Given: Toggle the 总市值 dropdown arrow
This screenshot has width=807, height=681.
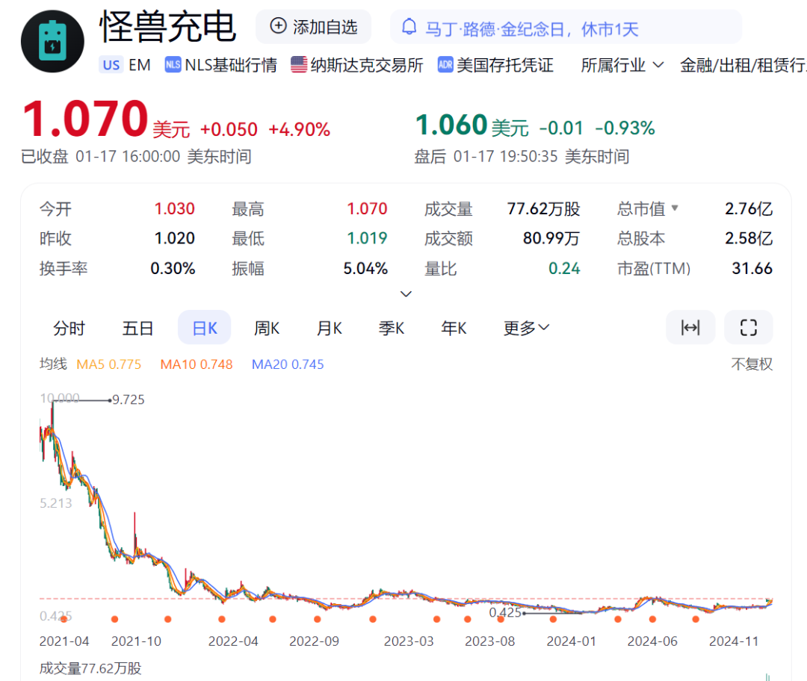Looking at the screenshot, I should tap(675, 208).
